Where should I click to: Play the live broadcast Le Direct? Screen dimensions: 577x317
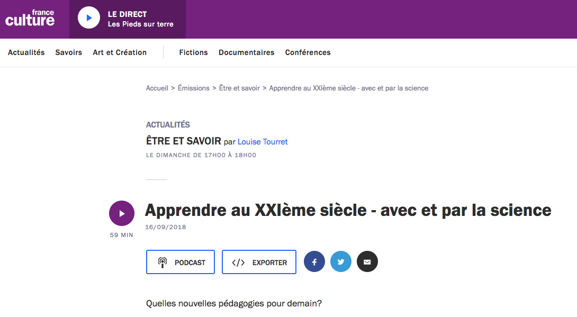click(x=89, y=18)
